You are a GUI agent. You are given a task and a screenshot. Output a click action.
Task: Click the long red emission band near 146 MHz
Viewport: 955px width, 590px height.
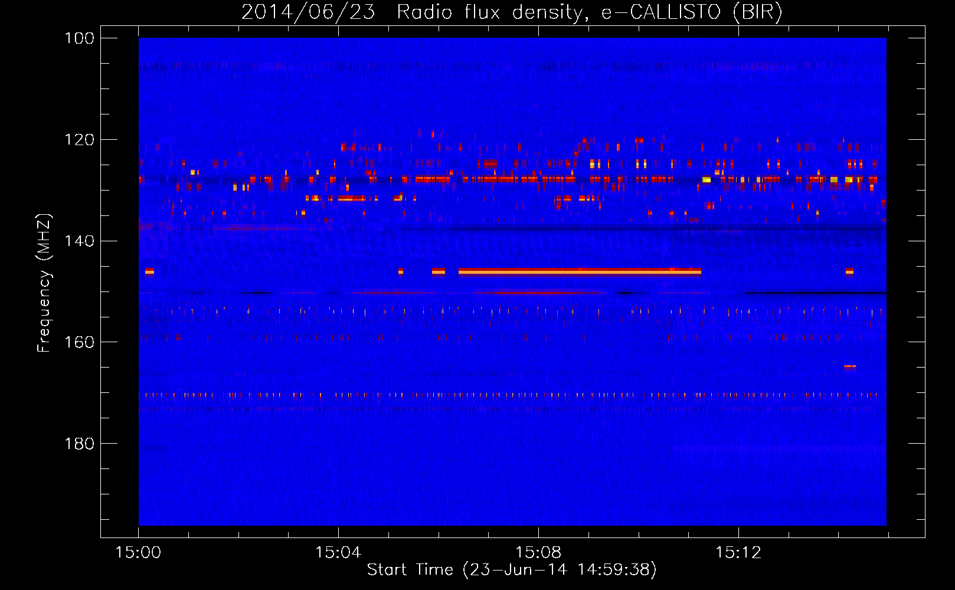coord(580,271)
